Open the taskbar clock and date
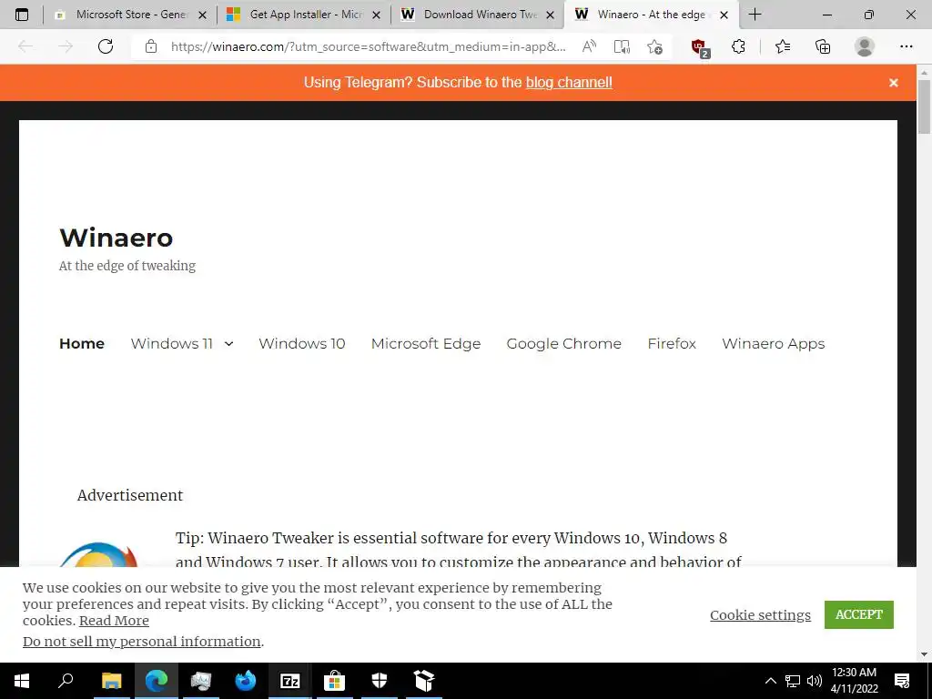Image resolution: width=932 pixels, height=699 pixels. [854, 681]
